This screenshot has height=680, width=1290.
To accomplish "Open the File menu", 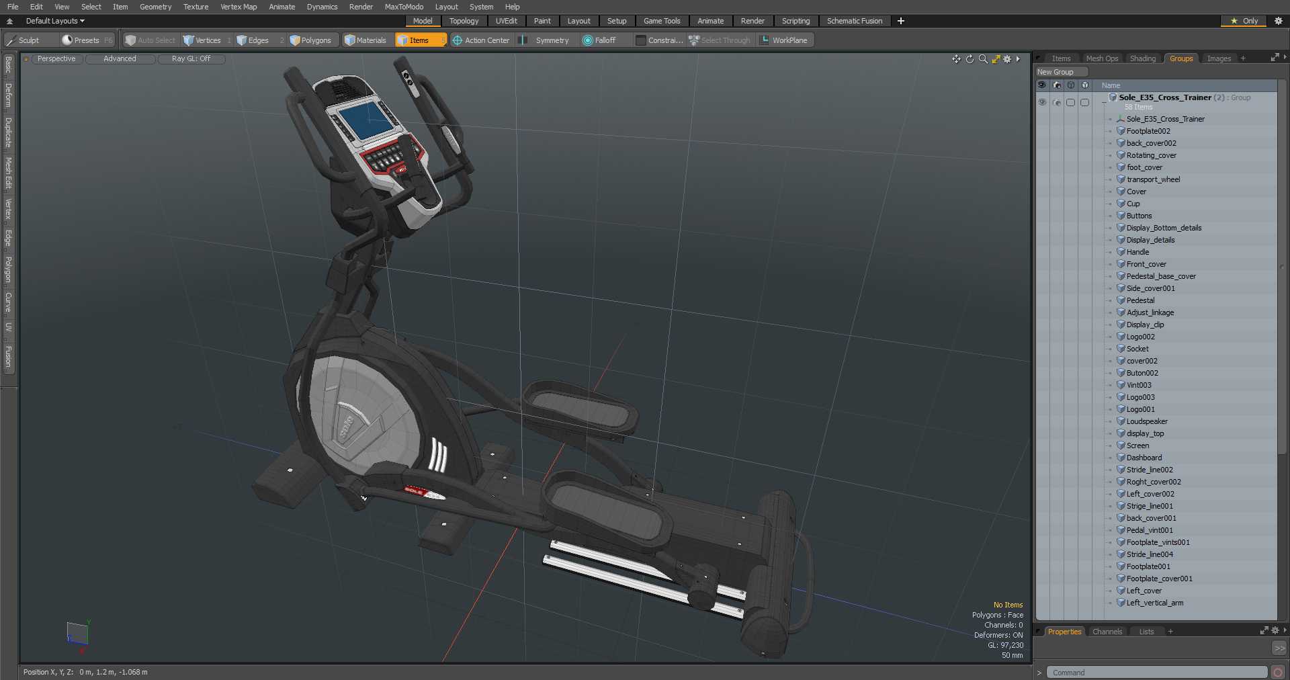I will [x=13, y=7].
